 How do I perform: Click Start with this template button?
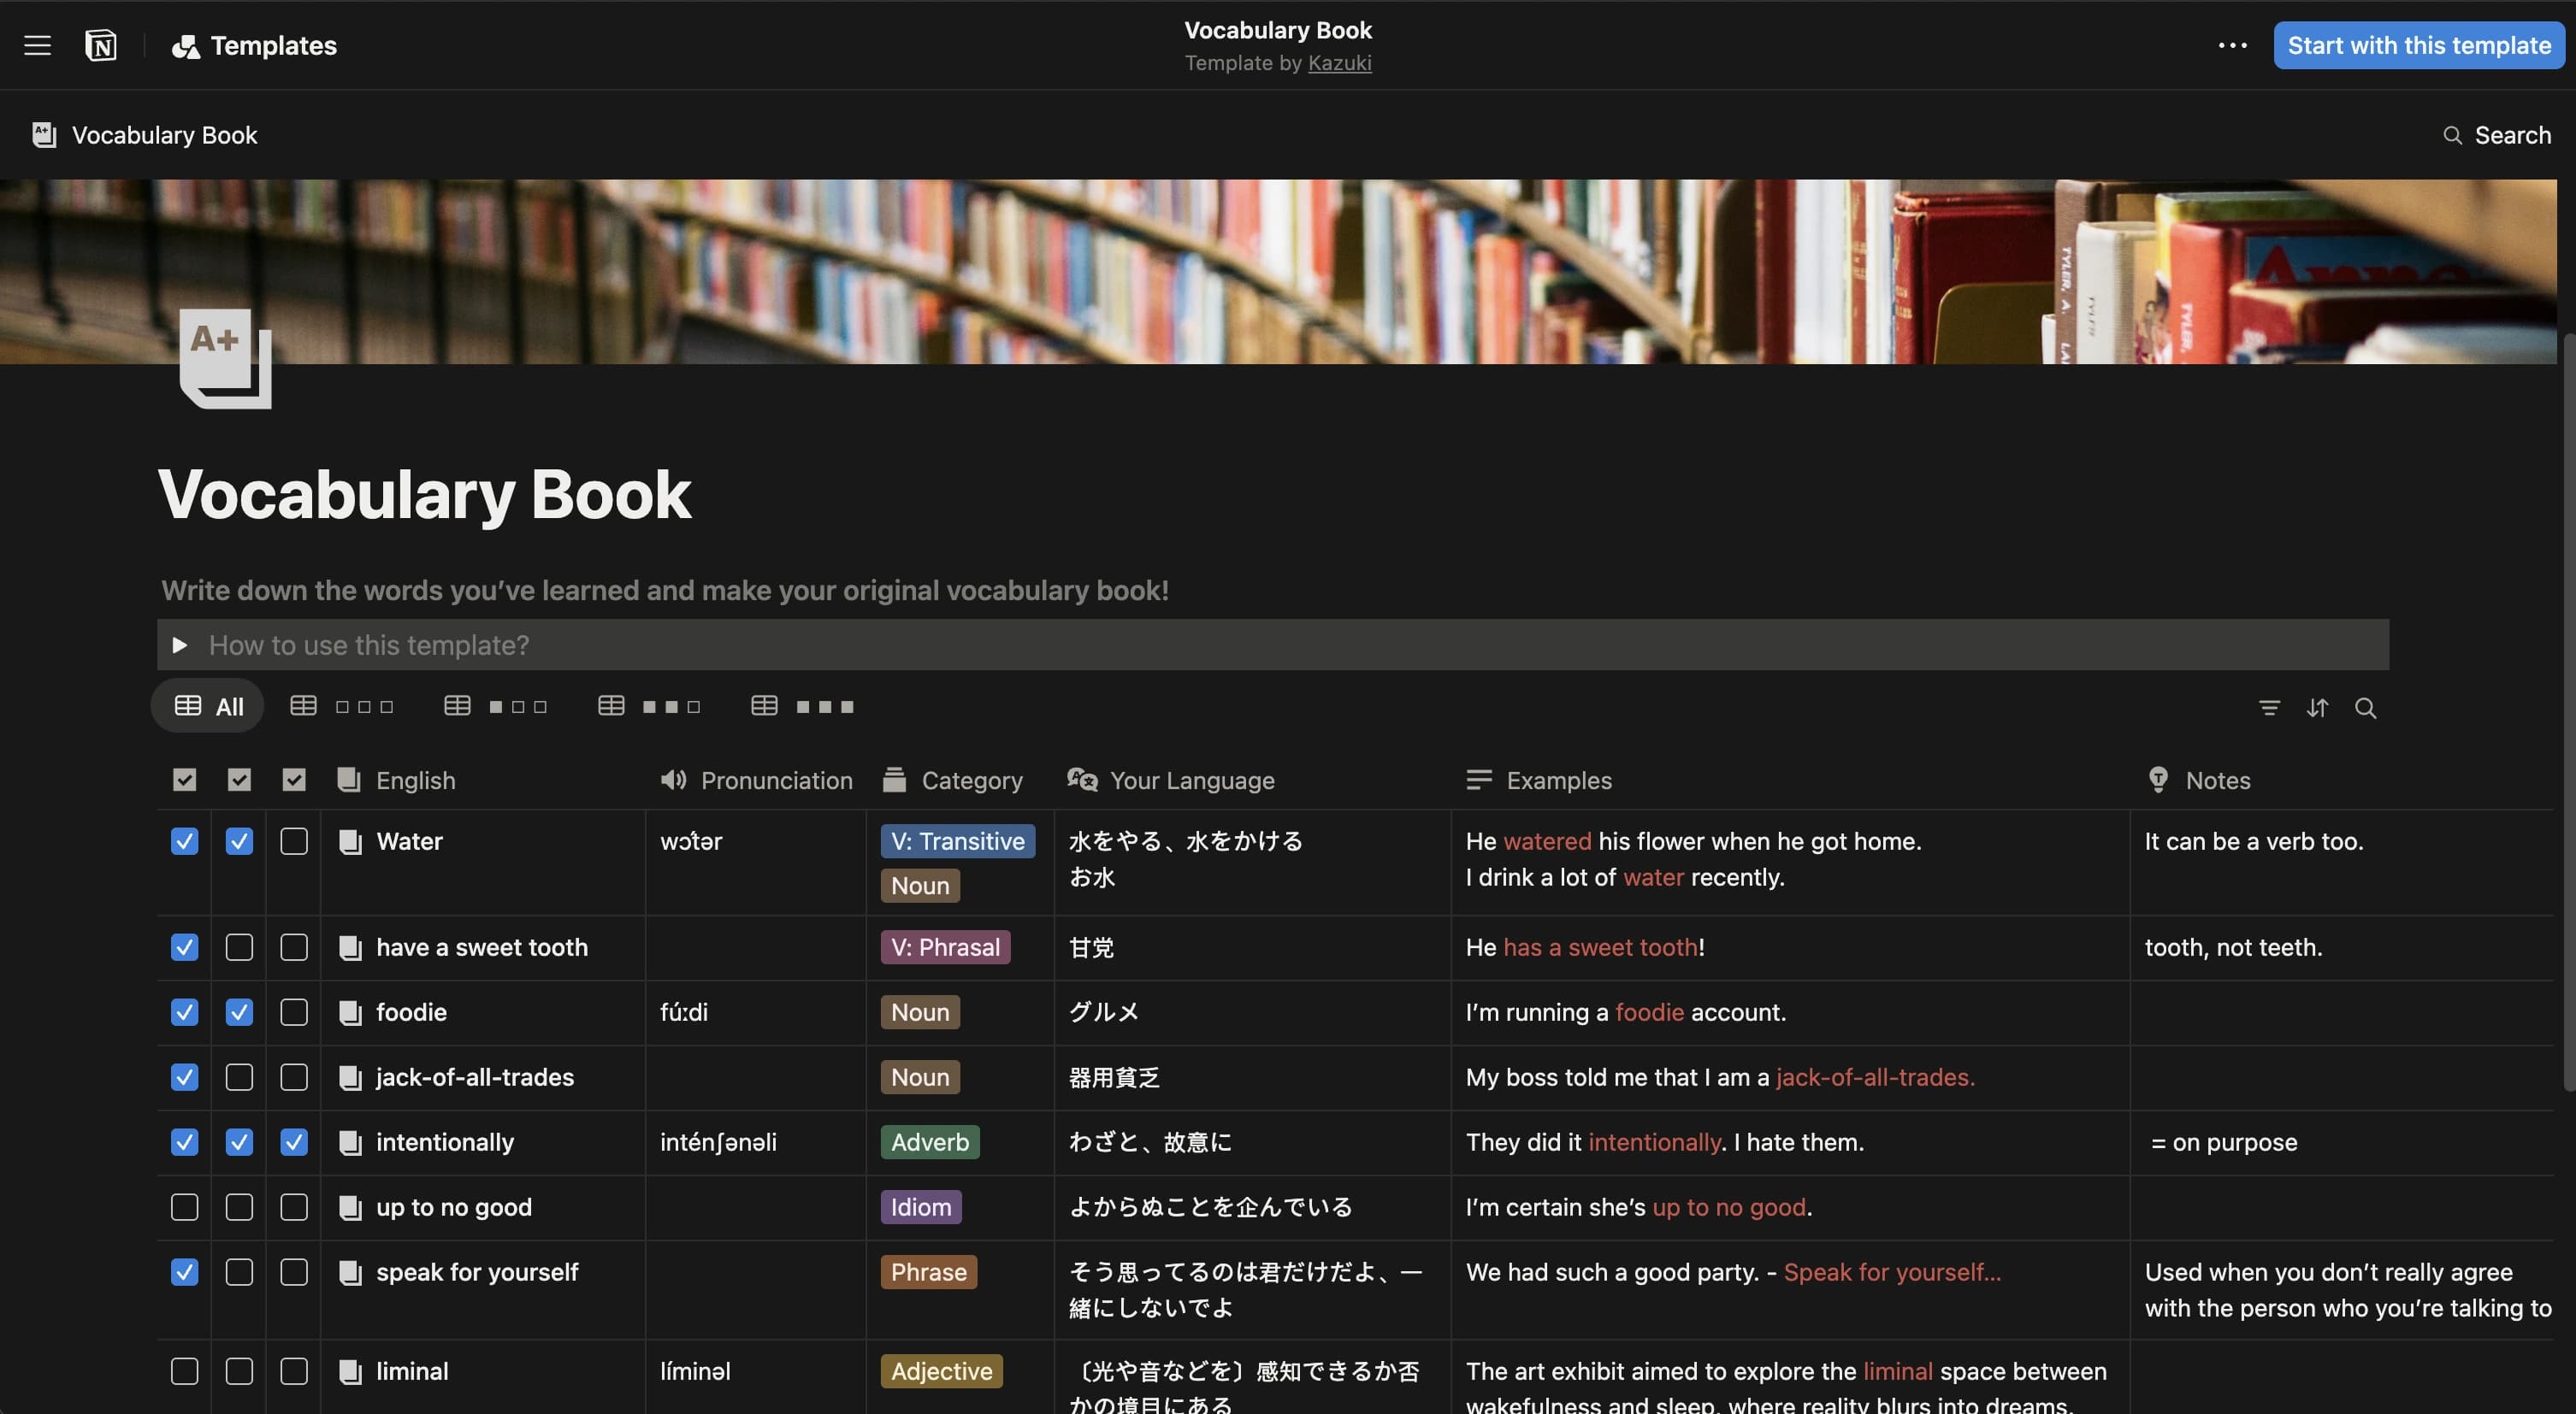click(2418, 45)
